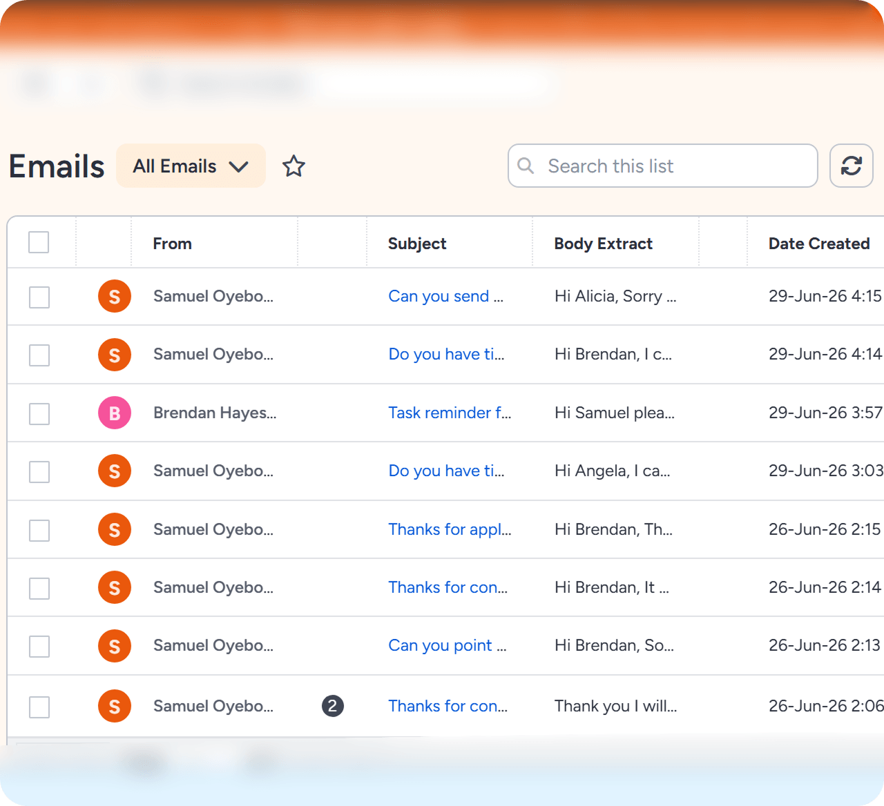Click date '29-Jun-26 4:15'

click(x=825, y=296)
